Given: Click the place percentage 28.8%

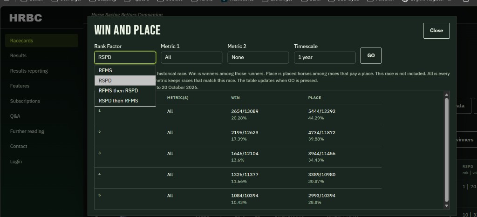Looking at the screenshot, I should point(315,203).
